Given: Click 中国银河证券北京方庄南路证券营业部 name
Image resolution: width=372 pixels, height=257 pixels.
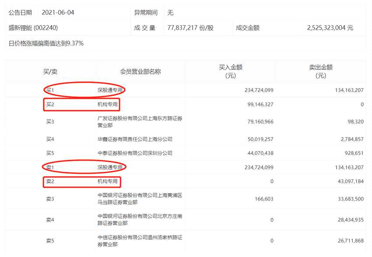Looking at the screenshot, I should (x=140, y=219).
